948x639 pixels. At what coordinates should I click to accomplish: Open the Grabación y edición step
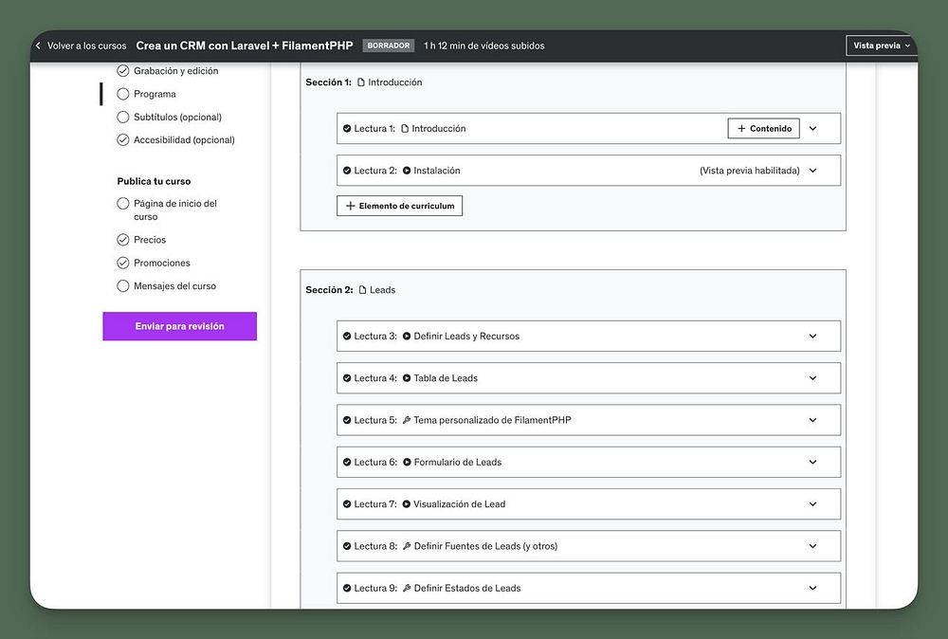[x=176, y=71]
